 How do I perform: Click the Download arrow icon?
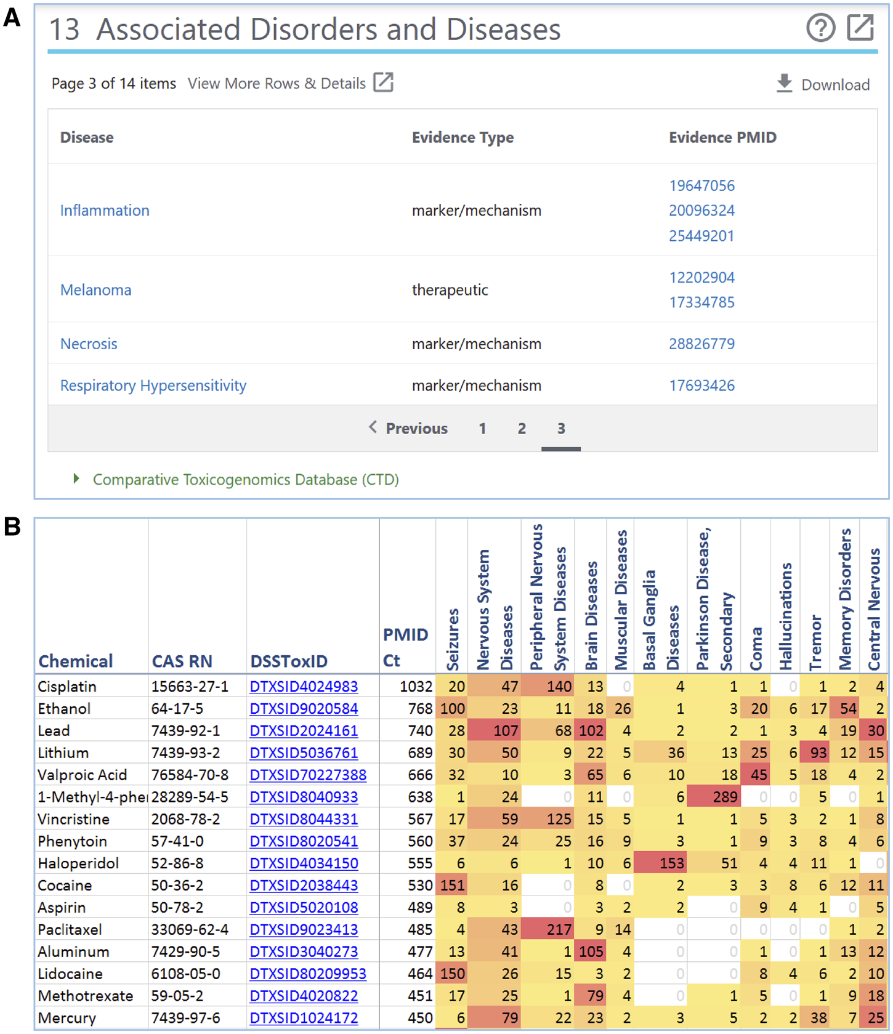click(784, 83)
